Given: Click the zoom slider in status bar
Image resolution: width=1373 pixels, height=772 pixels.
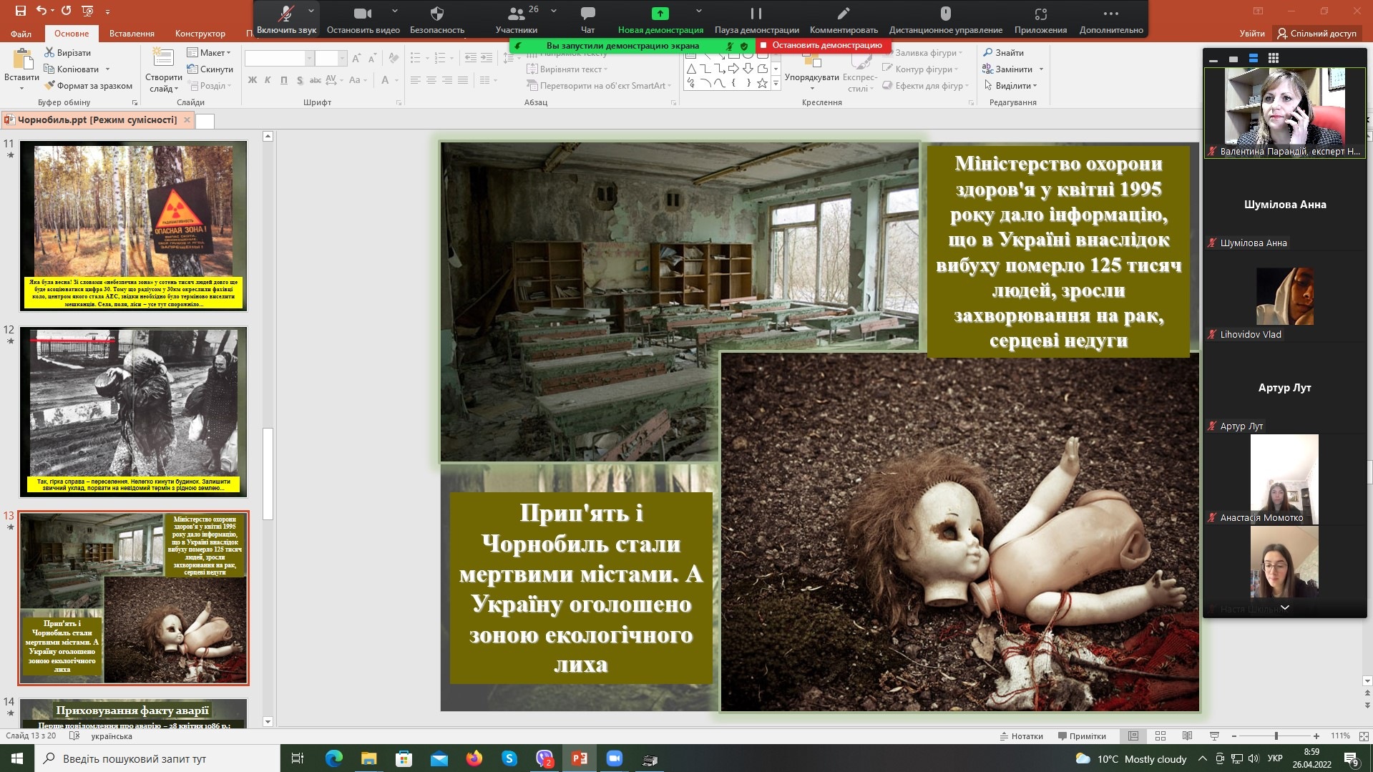Looking at the screenshot, I should [x=1276, y=736].
